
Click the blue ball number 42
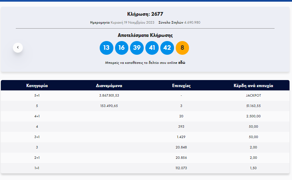coord(167,48)
